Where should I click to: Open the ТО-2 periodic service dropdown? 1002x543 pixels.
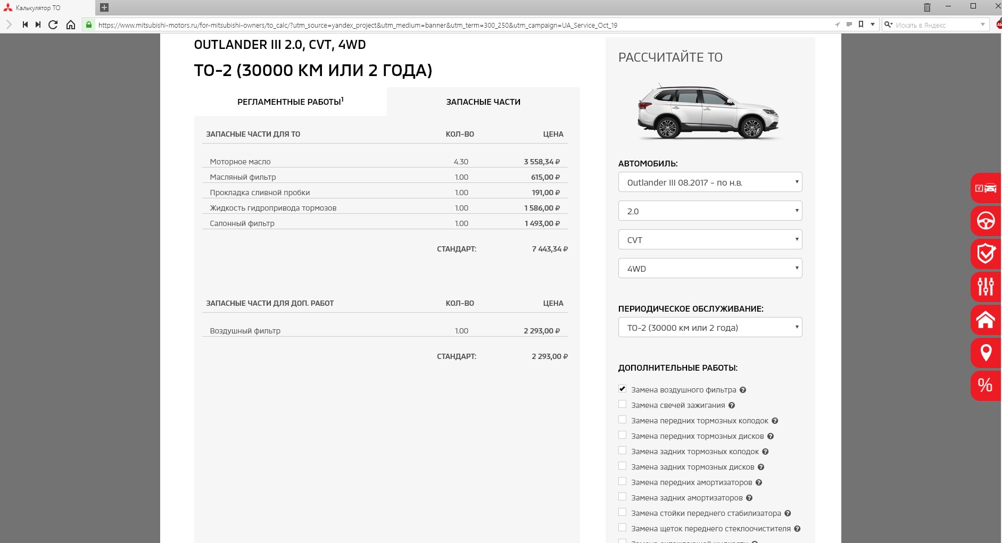click(x=710, y=327)
